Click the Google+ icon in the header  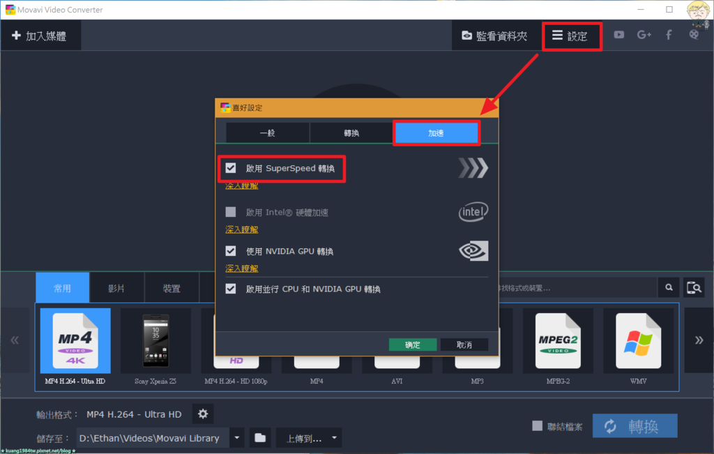click(x=644, y=35)
